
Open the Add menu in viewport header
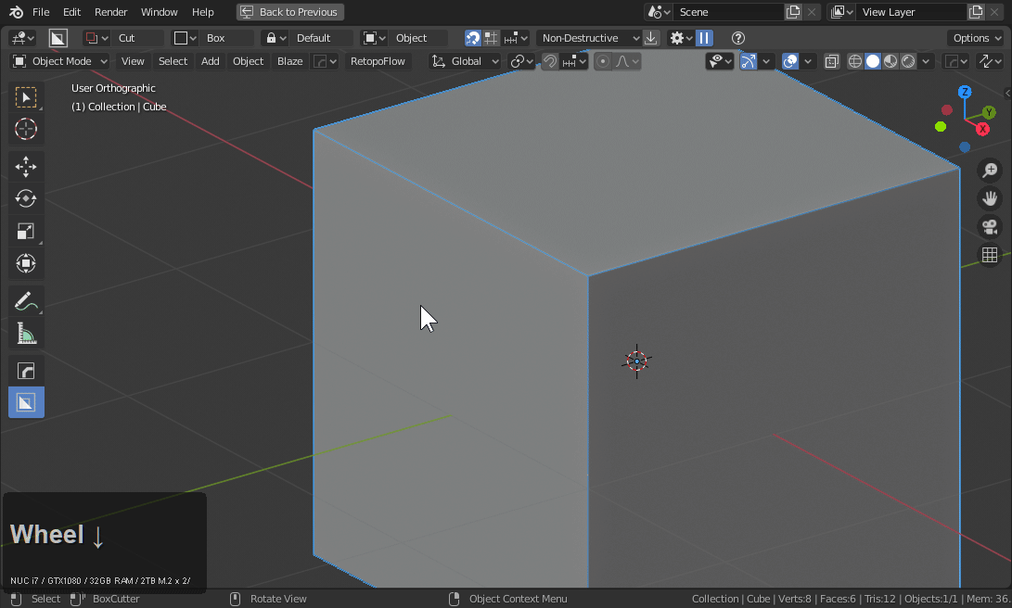click(211, 61)
